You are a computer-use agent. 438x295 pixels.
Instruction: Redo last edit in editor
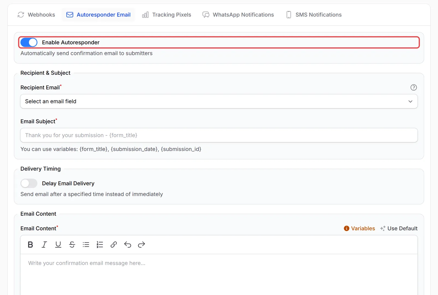(x=141, y=245)
